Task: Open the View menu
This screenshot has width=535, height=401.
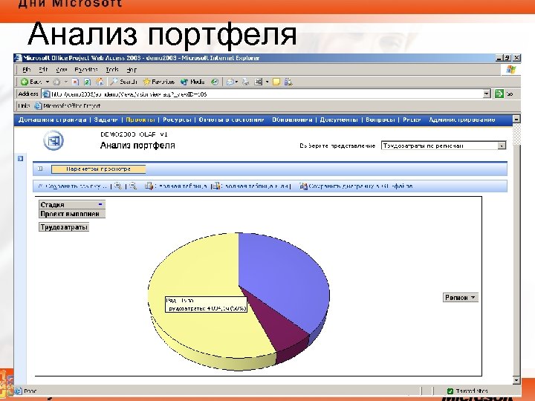Action: click(x=61, y=70)
